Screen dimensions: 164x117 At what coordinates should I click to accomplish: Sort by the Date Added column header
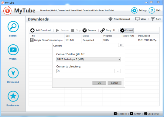tap(147, 36)
